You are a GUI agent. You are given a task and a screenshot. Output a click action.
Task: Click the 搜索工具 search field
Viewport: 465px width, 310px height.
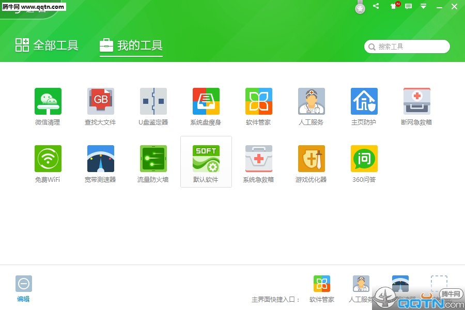[x=407, y=47]
